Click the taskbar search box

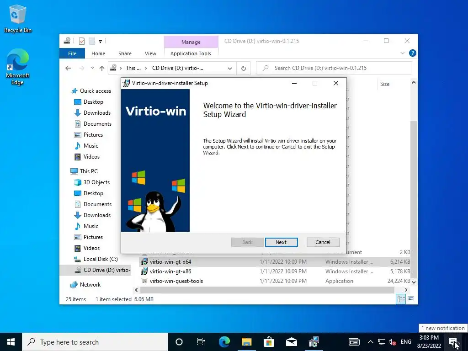95,342
